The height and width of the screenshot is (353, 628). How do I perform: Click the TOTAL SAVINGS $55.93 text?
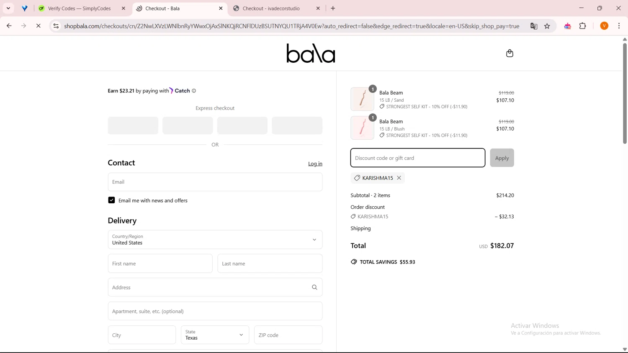point(388,262)
